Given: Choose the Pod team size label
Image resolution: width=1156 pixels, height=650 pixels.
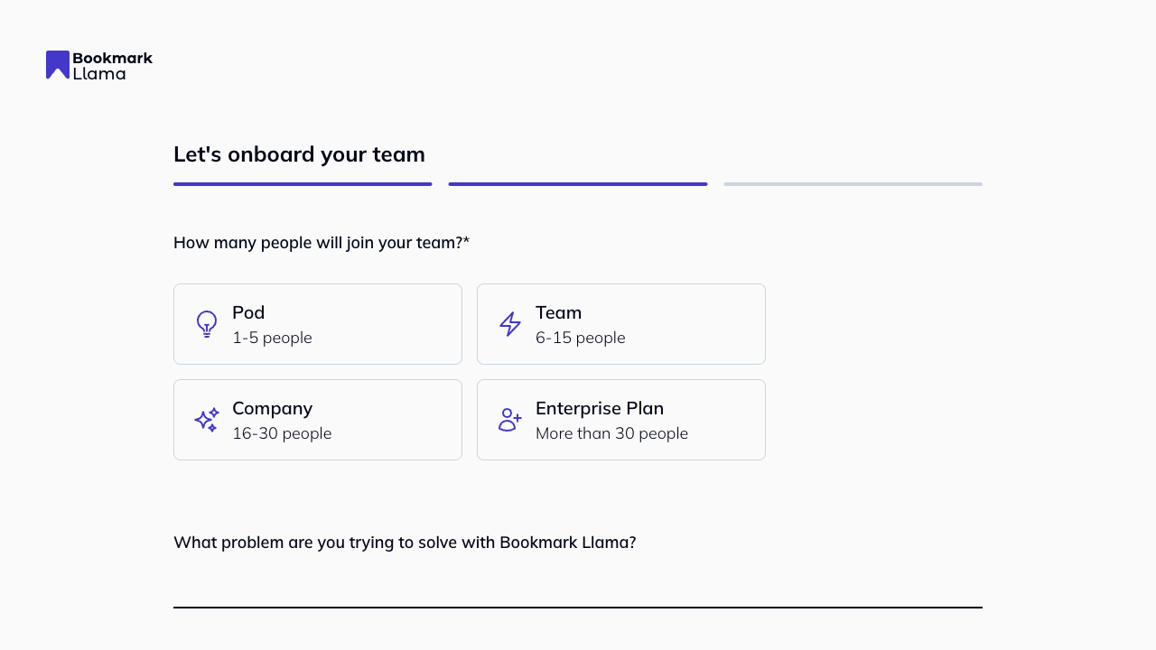Looking at the screenshot, I should 248,312.
